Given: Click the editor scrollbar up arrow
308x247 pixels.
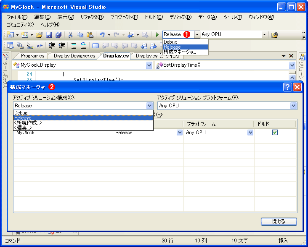Looking at the screenshot, I should click(x=292, y=78).
